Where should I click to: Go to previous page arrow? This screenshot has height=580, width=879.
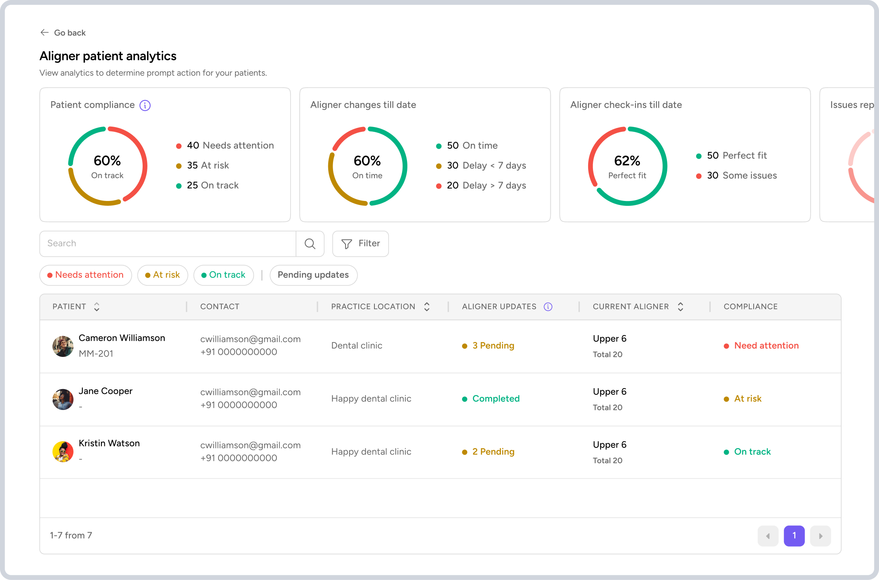point(768,536)
